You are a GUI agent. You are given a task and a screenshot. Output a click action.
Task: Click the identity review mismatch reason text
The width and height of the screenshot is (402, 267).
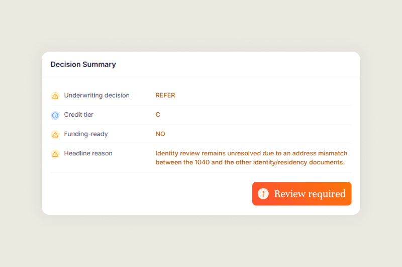[251, 158]
